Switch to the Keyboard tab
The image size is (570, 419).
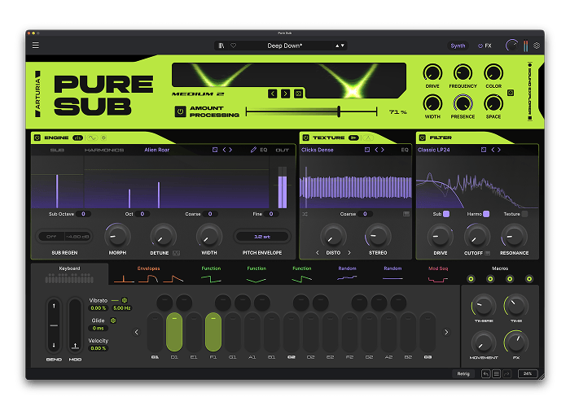[x=69, y=274]
